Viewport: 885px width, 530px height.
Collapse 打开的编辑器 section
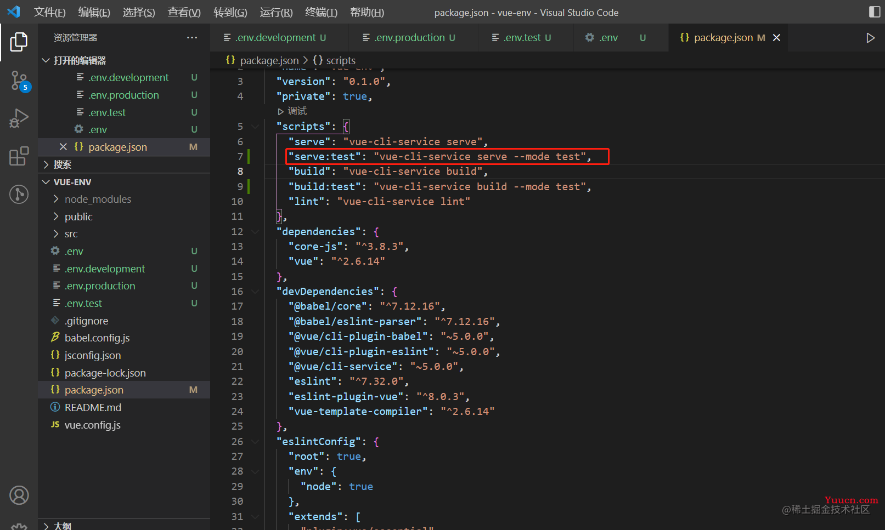pyautogui.click(x=124, y=60)
